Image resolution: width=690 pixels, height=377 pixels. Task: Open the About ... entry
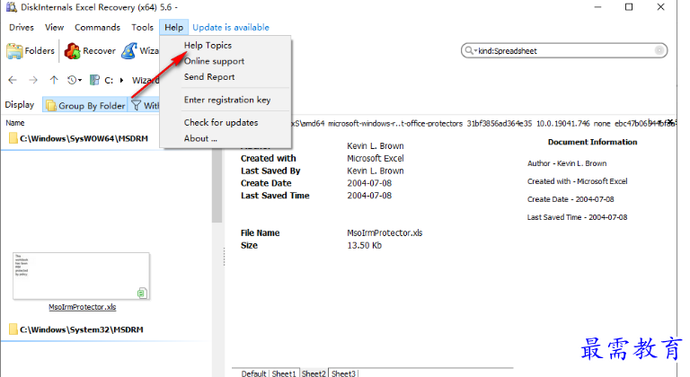(200, 138)
